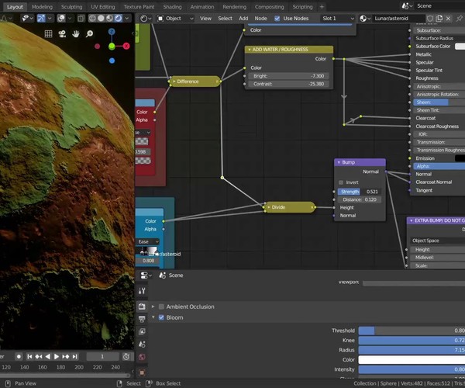465x388 pixels.
Task: Open the Slot 1 dropdown
Action: click(x=338, y=19)
